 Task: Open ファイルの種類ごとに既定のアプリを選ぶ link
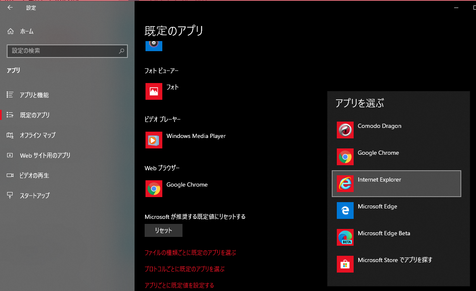pos(190,252)
